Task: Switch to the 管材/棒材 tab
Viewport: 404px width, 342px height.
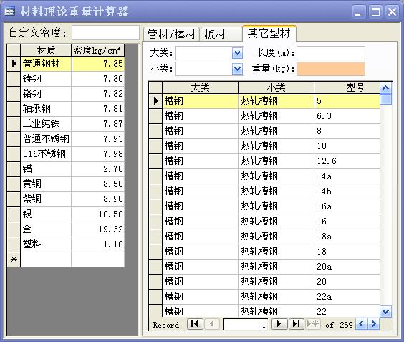Action: click(x=171, y=34)
